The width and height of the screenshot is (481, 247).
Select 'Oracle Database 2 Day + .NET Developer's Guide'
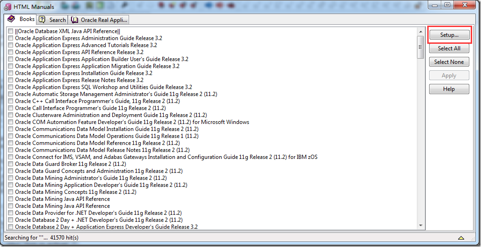pyautogui.click(x=99, y=220)
